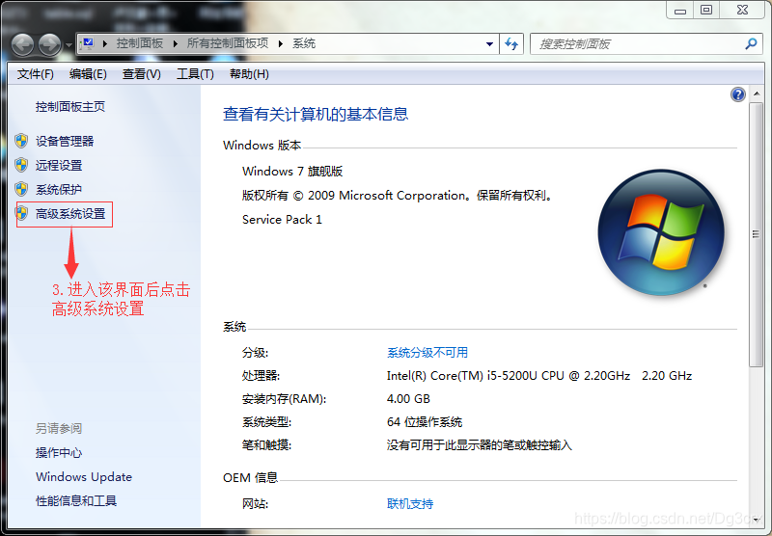Click shield icon next to 设备管理器
Viewport: 772px width, 536px height.
tap(21, 141)
